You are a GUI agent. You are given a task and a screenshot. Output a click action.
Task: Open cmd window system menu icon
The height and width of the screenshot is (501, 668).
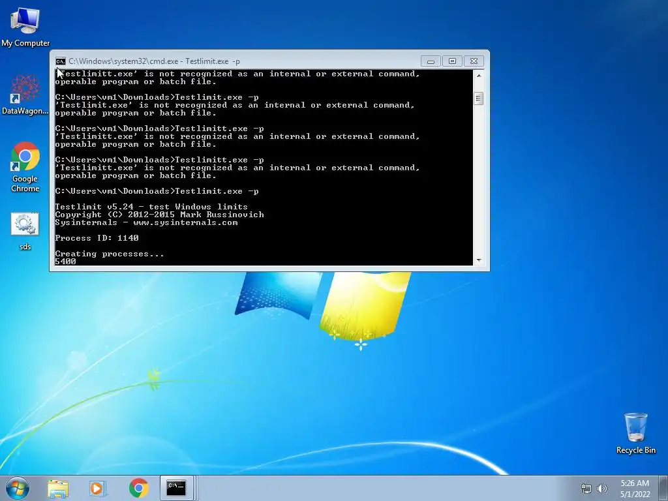point(61,61)
